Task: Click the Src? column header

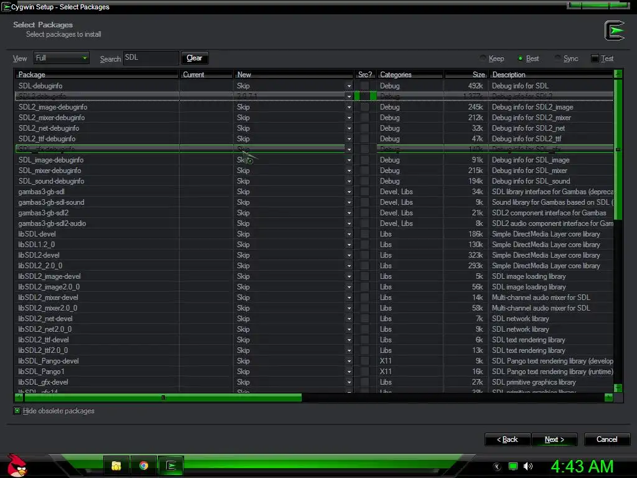Action: 365,75
